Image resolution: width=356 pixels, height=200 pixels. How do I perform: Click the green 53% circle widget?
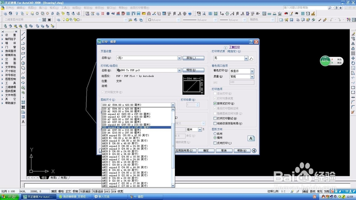click(325, 61)
